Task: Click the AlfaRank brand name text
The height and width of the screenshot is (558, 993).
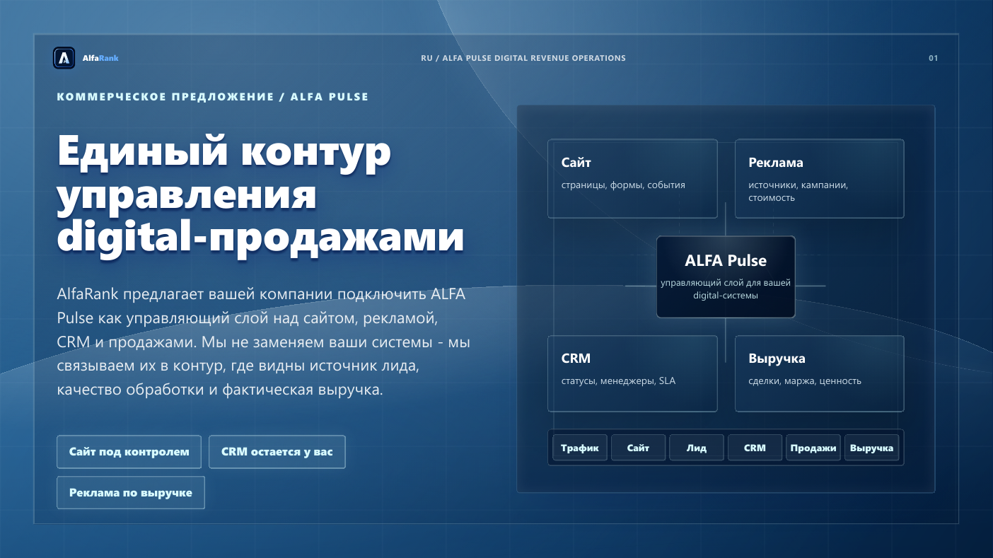Action: [100, 58]
